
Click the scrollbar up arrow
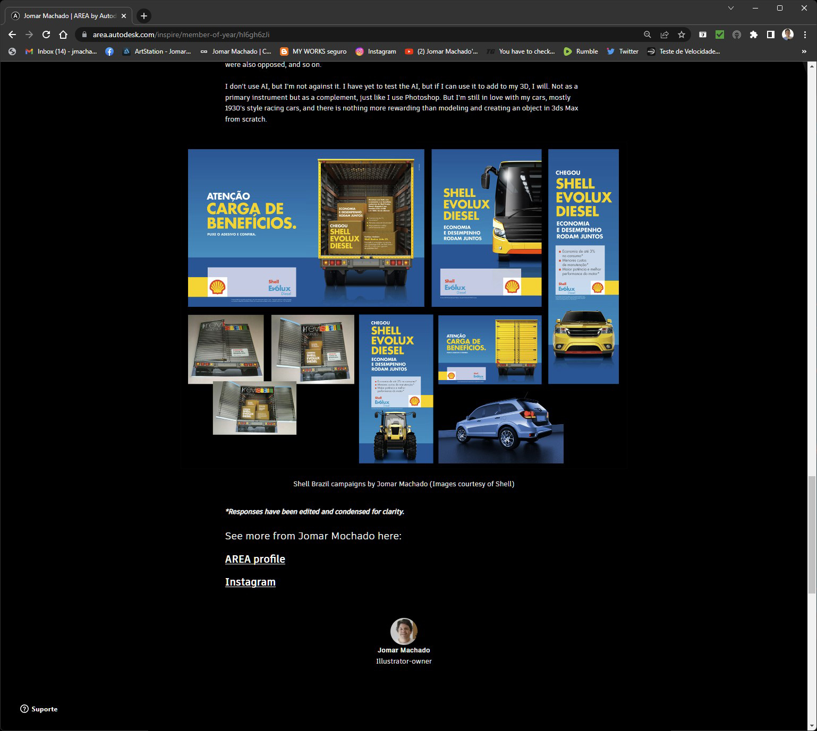click(811, 66)
